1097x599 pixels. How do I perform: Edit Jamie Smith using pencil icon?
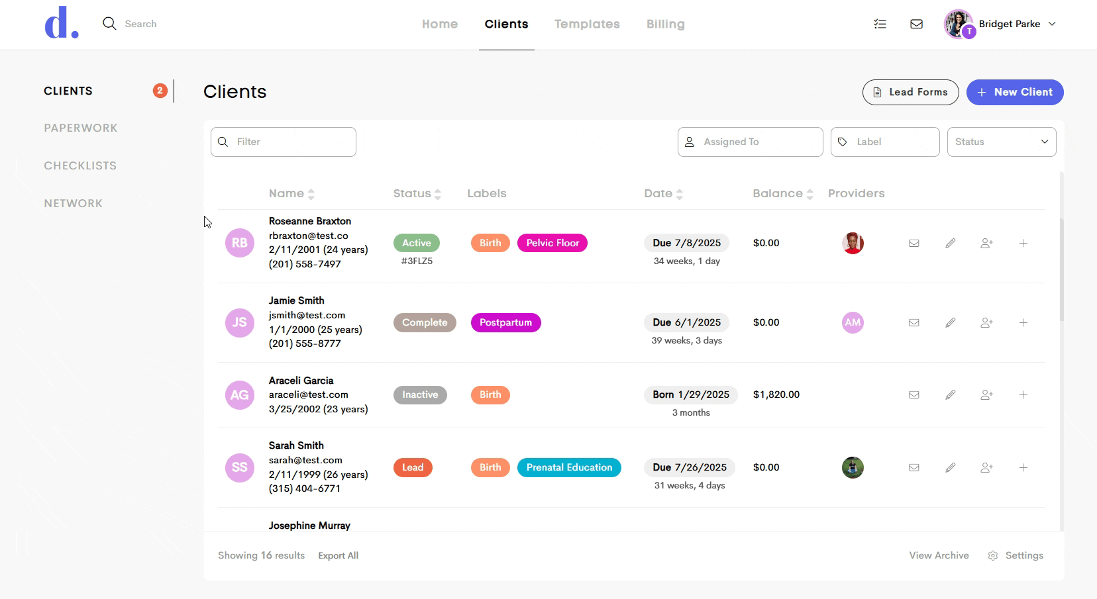[951, 322]
